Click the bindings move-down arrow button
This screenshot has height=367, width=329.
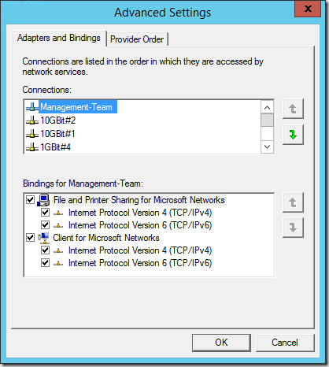pyautogui.click(x=293, y=228)
